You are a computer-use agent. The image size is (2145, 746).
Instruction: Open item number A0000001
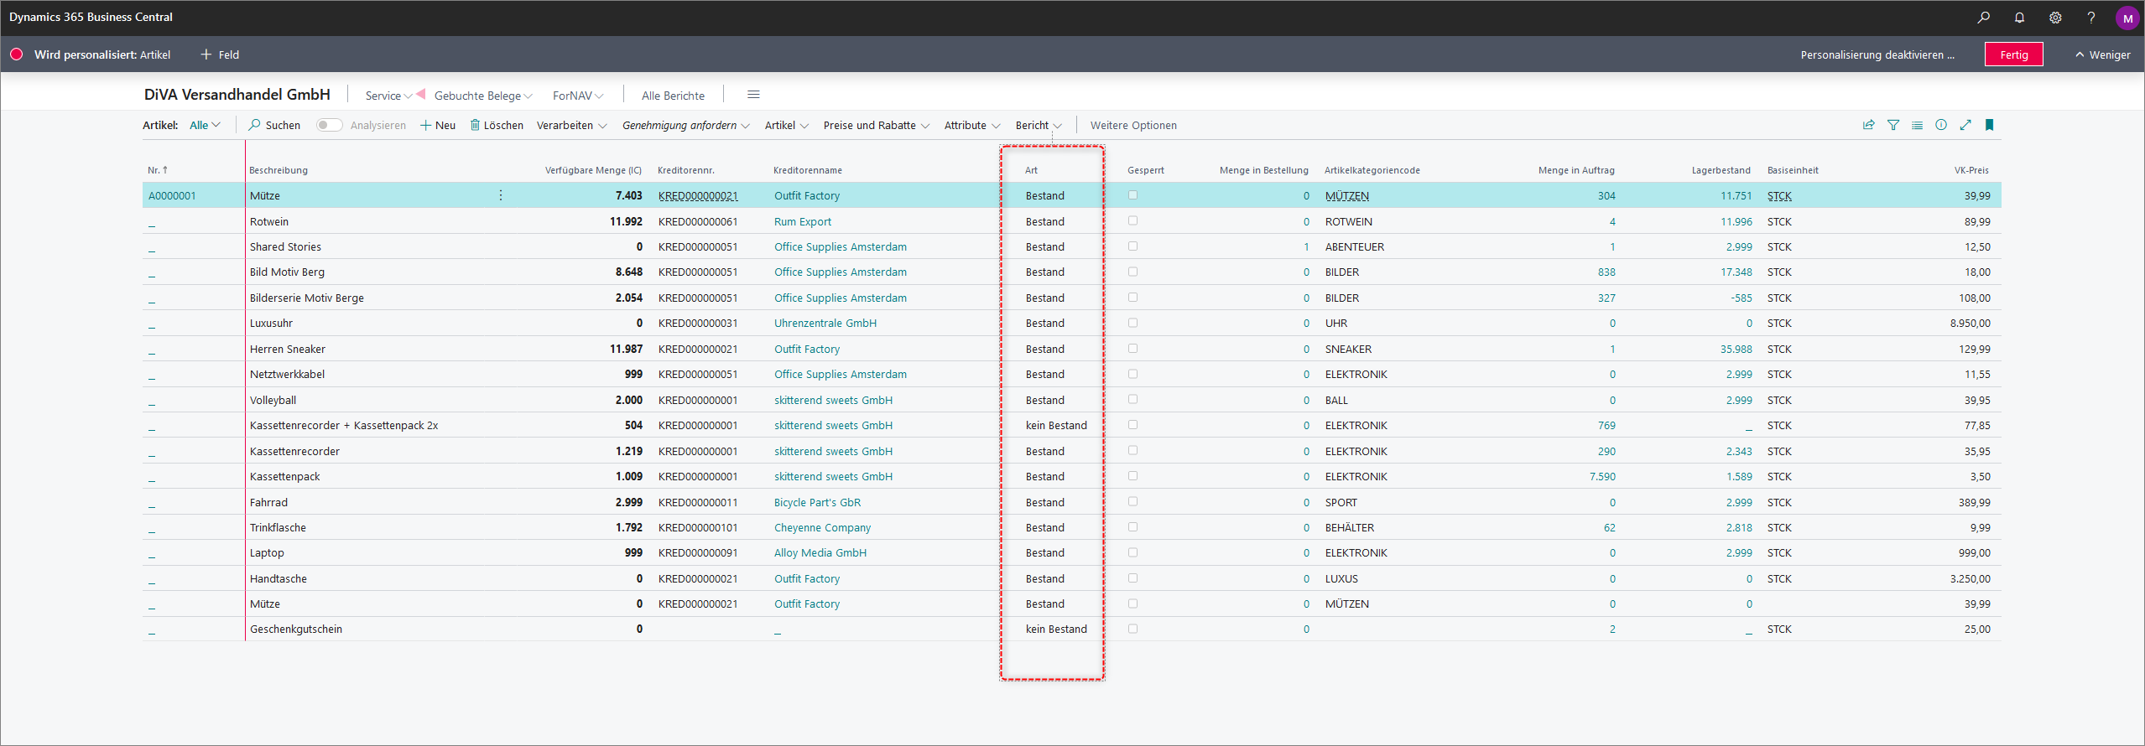172,195
